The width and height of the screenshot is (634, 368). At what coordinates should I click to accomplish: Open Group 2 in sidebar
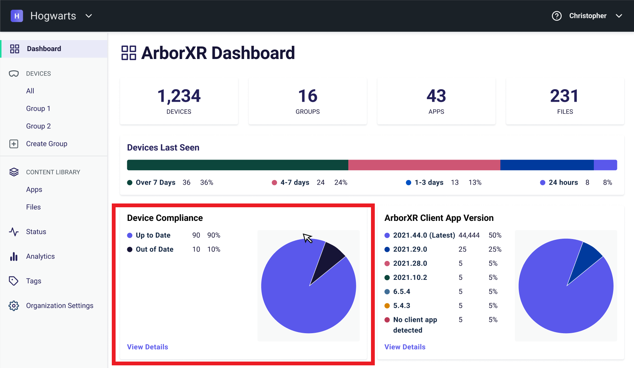click(x=38, y=126)
